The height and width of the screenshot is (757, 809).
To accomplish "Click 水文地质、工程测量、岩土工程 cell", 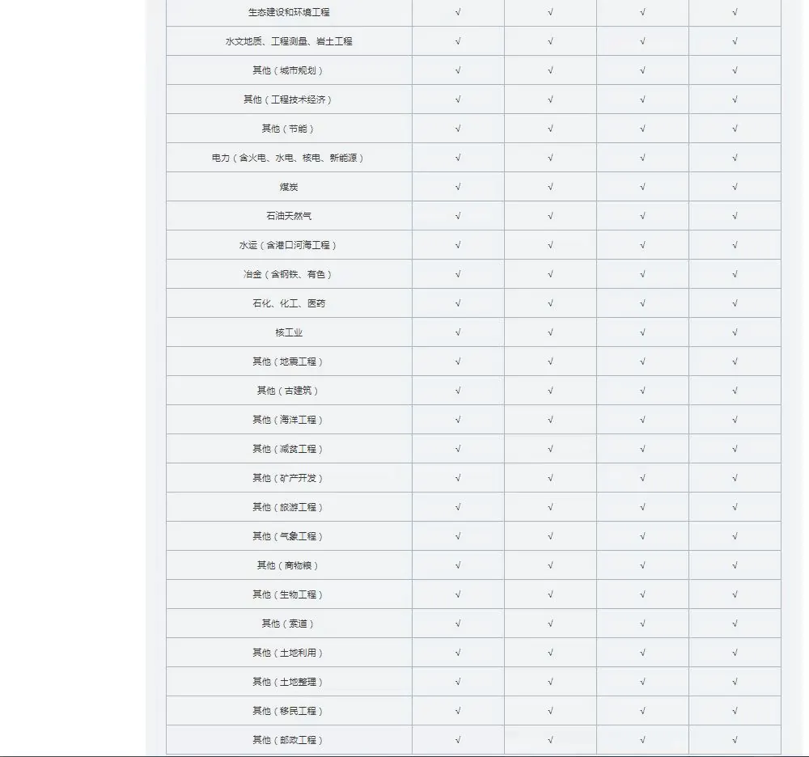I will click(x=289, y=41).
